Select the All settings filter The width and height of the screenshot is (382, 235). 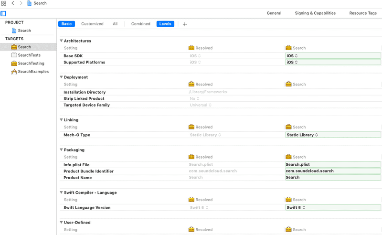115,24
